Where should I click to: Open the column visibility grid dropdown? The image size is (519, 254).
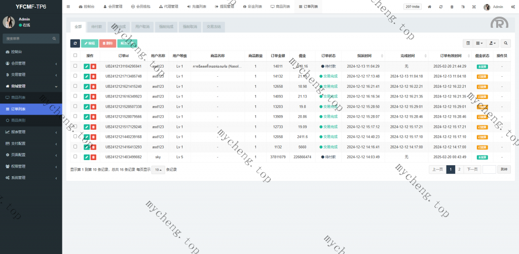pyautogui.click(x=478, y=43)
